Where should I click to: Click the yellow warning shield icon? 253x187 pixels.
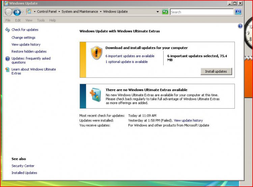[96, 53]
